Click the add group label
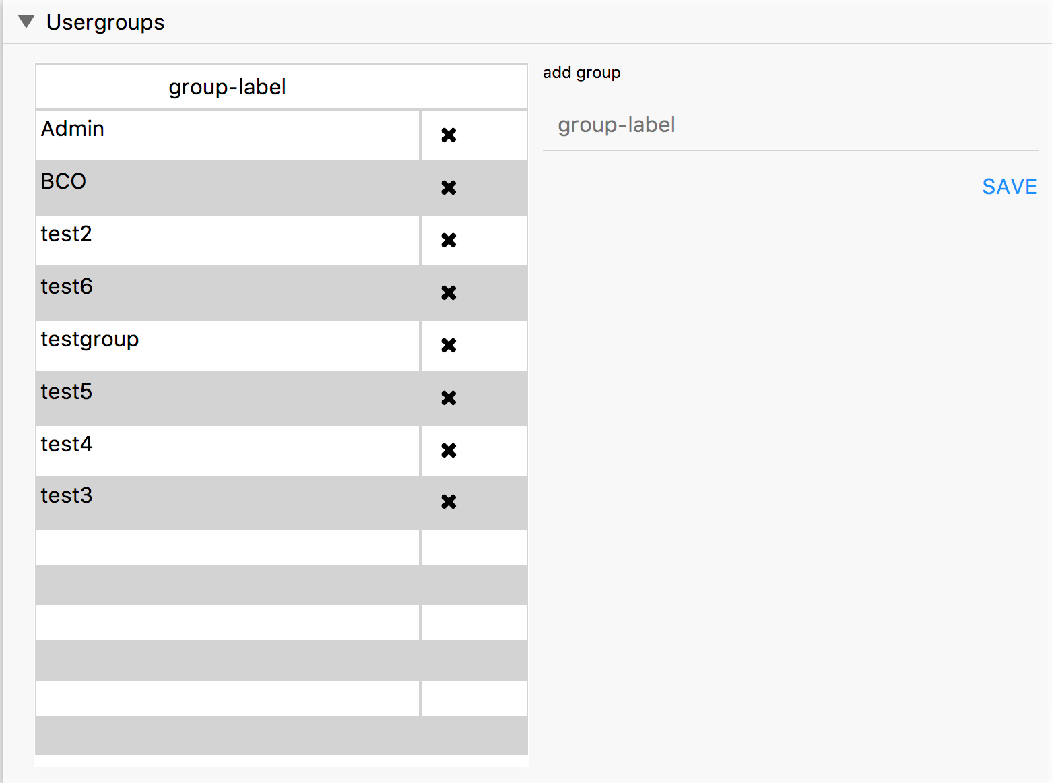1052x783 pixels. [582, 72]
